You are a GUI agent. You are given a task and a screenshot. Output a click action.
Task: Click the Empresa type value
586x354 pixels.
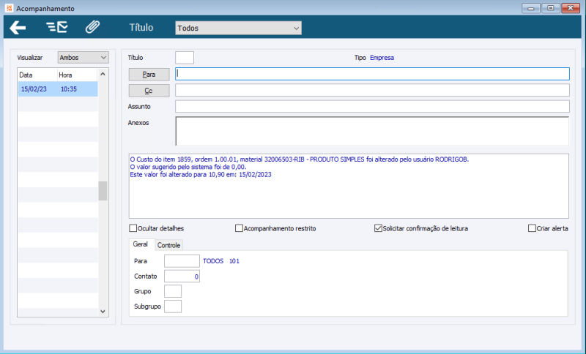(x=382, y=58)
